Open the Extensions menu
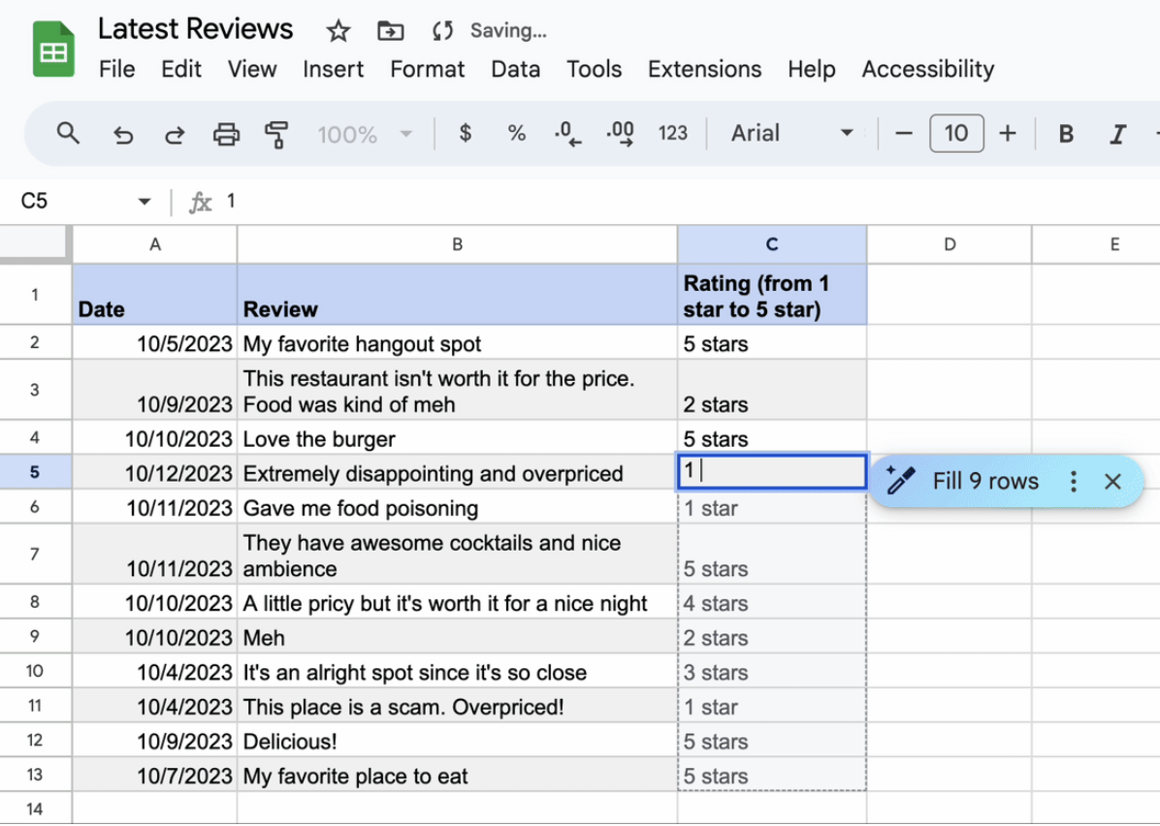1160x826 pixels. [x=704, y=69]
